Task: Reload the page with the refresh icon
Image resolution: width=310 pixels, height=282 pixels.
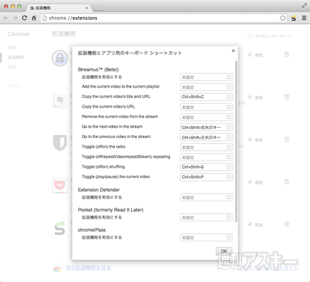Action: (25, 18)
